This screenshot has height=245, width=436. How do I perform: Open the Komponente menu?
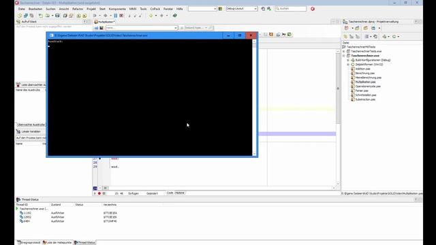(117, 9)
